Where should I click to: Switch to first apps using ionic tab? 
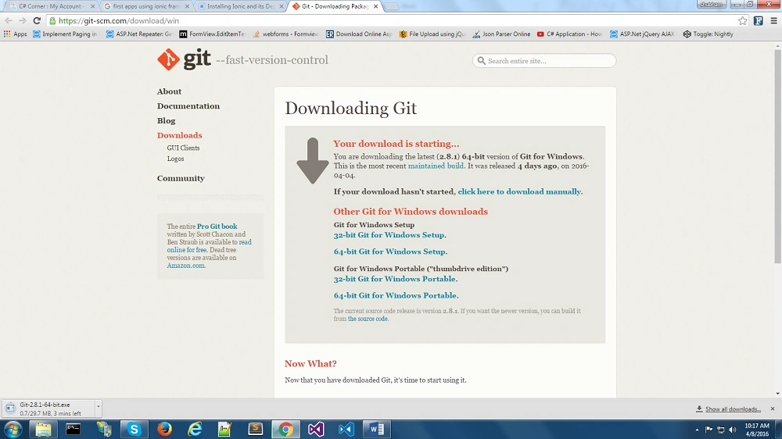(146, 6)
